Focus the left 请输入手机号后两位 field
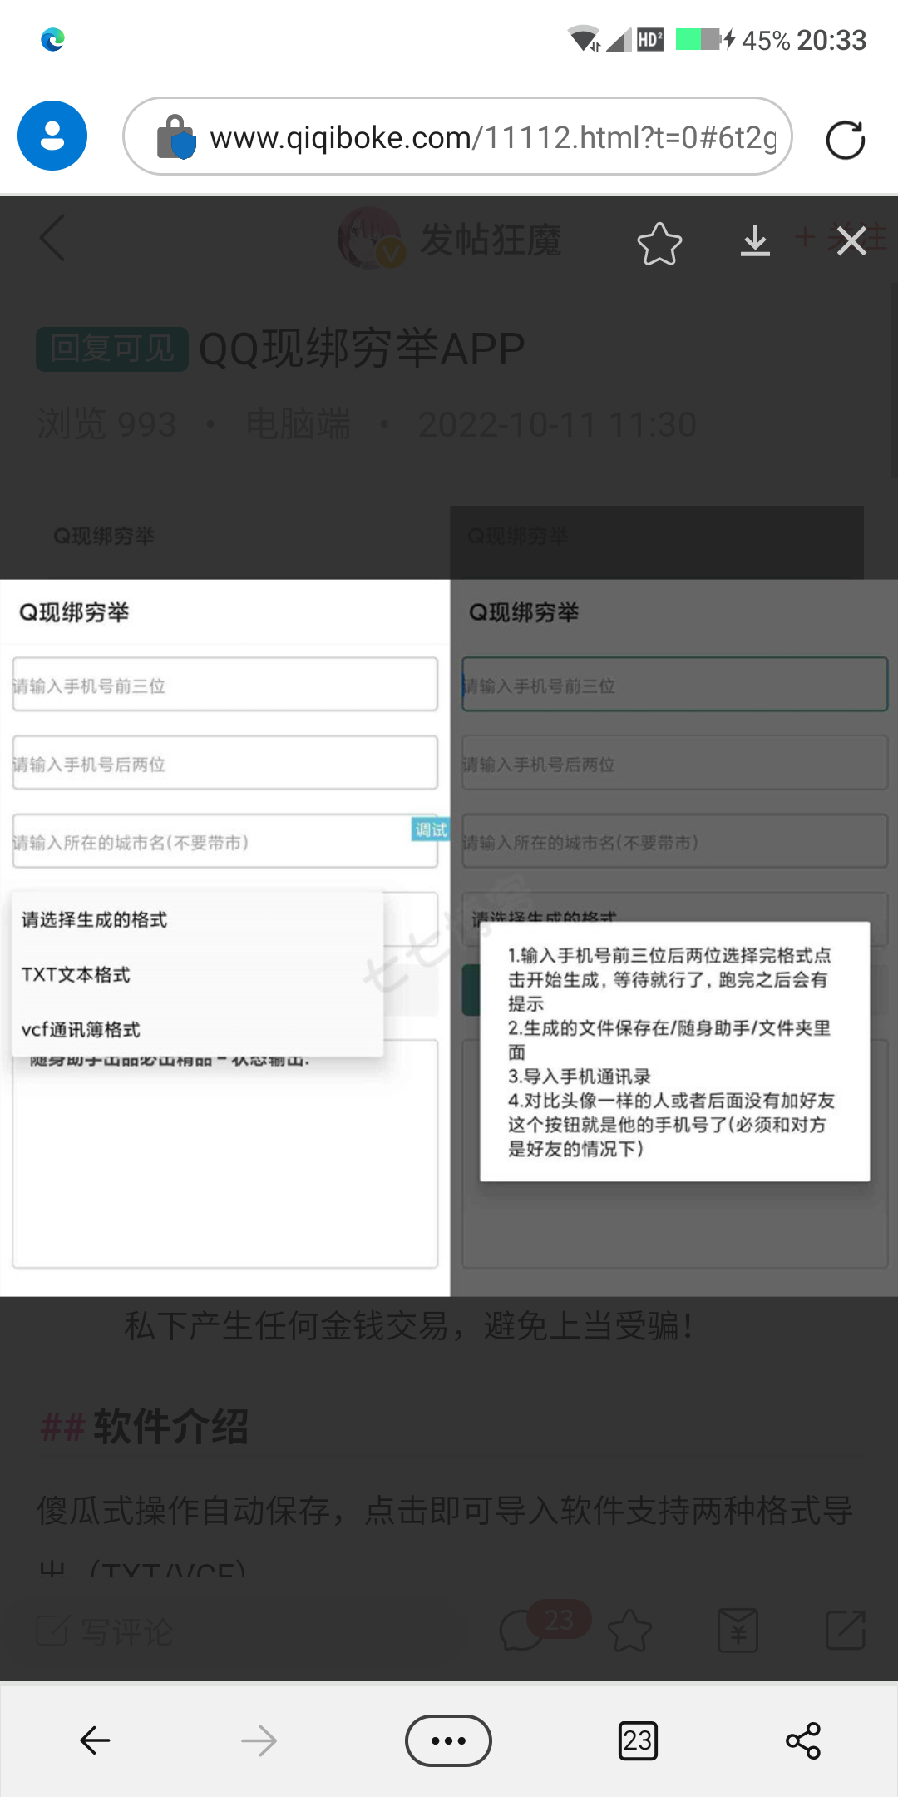This screenshot has height=1797, width=898. 224,763
